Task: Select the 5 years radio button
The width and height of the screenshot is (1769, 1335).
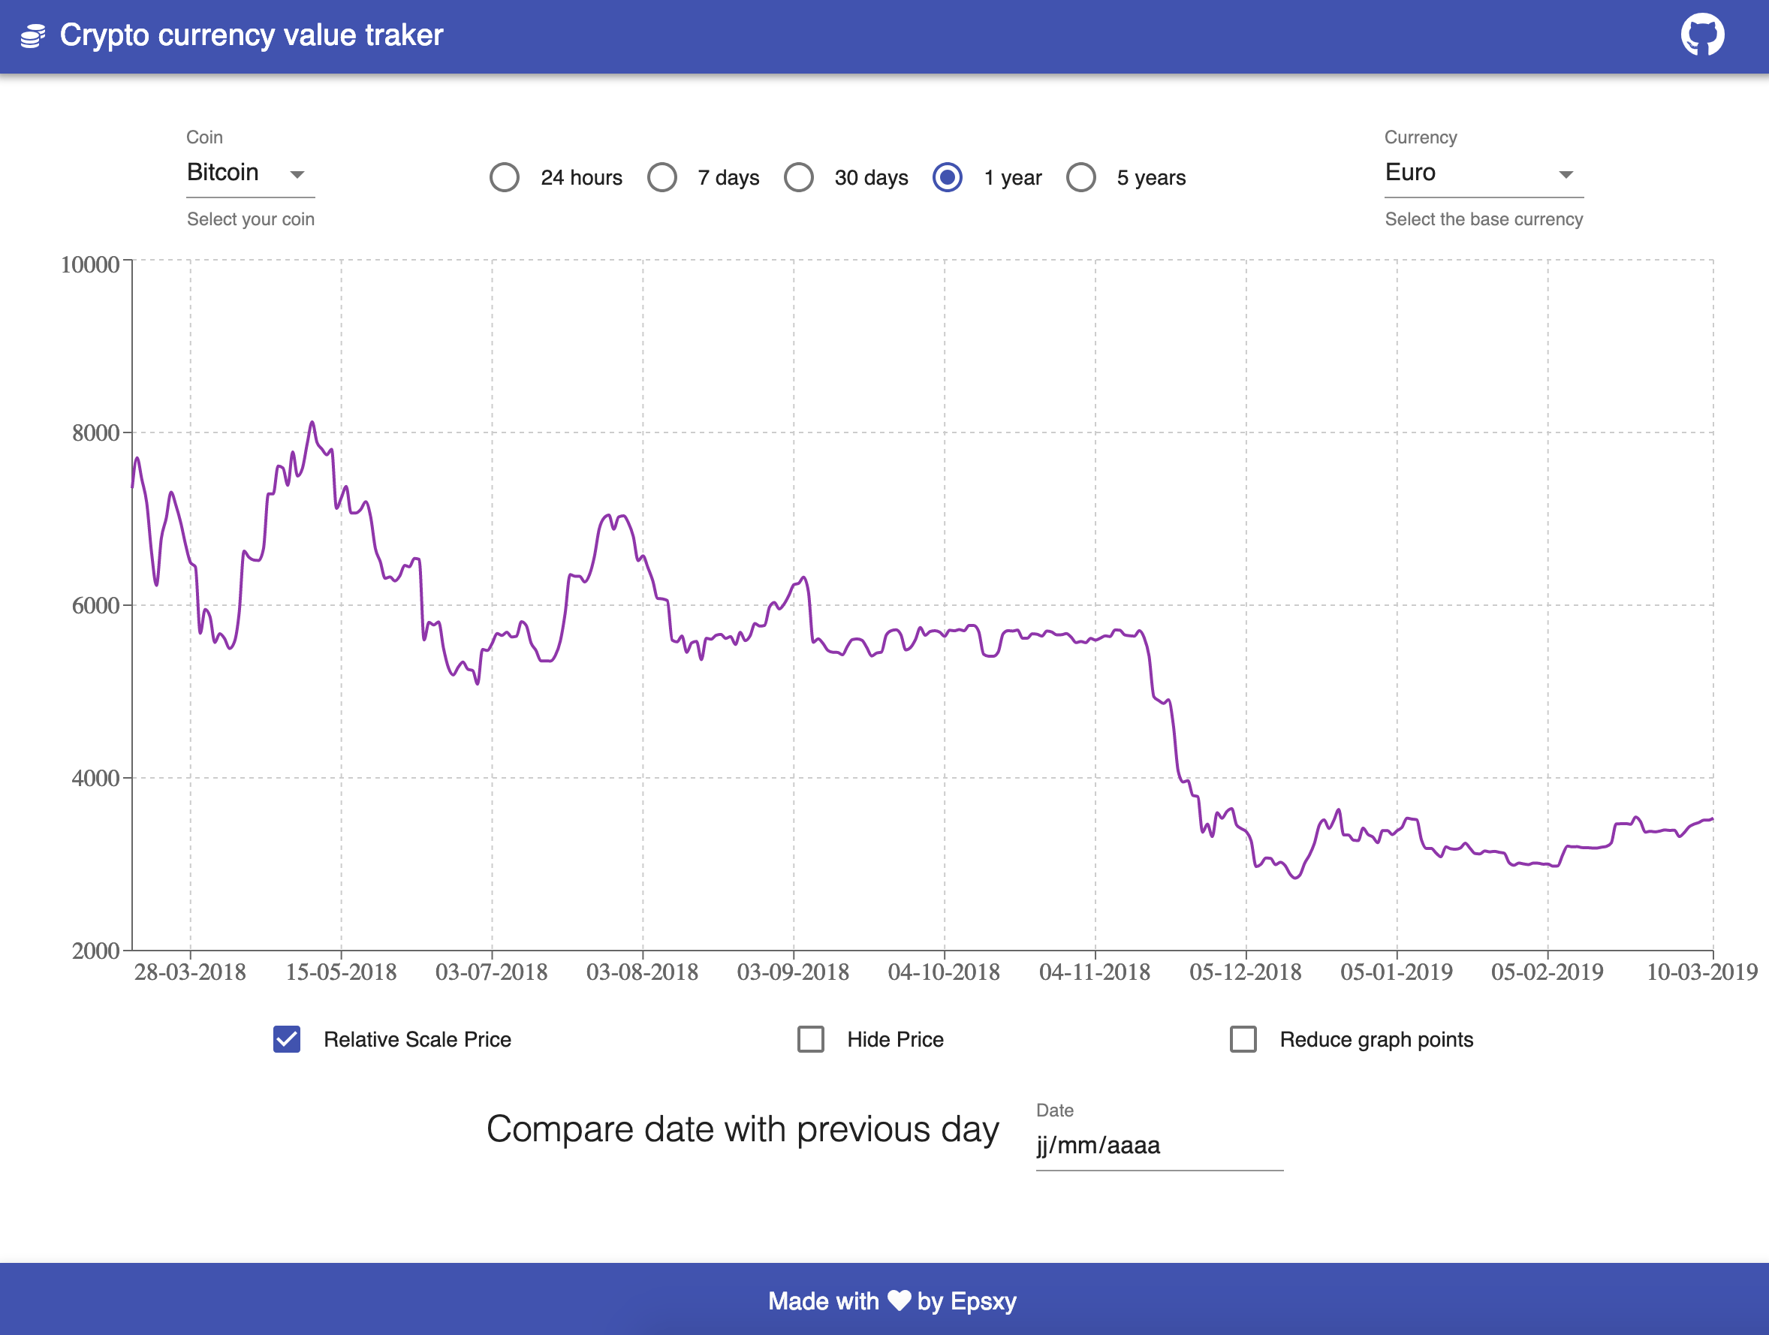Action: click(1081, 176)
